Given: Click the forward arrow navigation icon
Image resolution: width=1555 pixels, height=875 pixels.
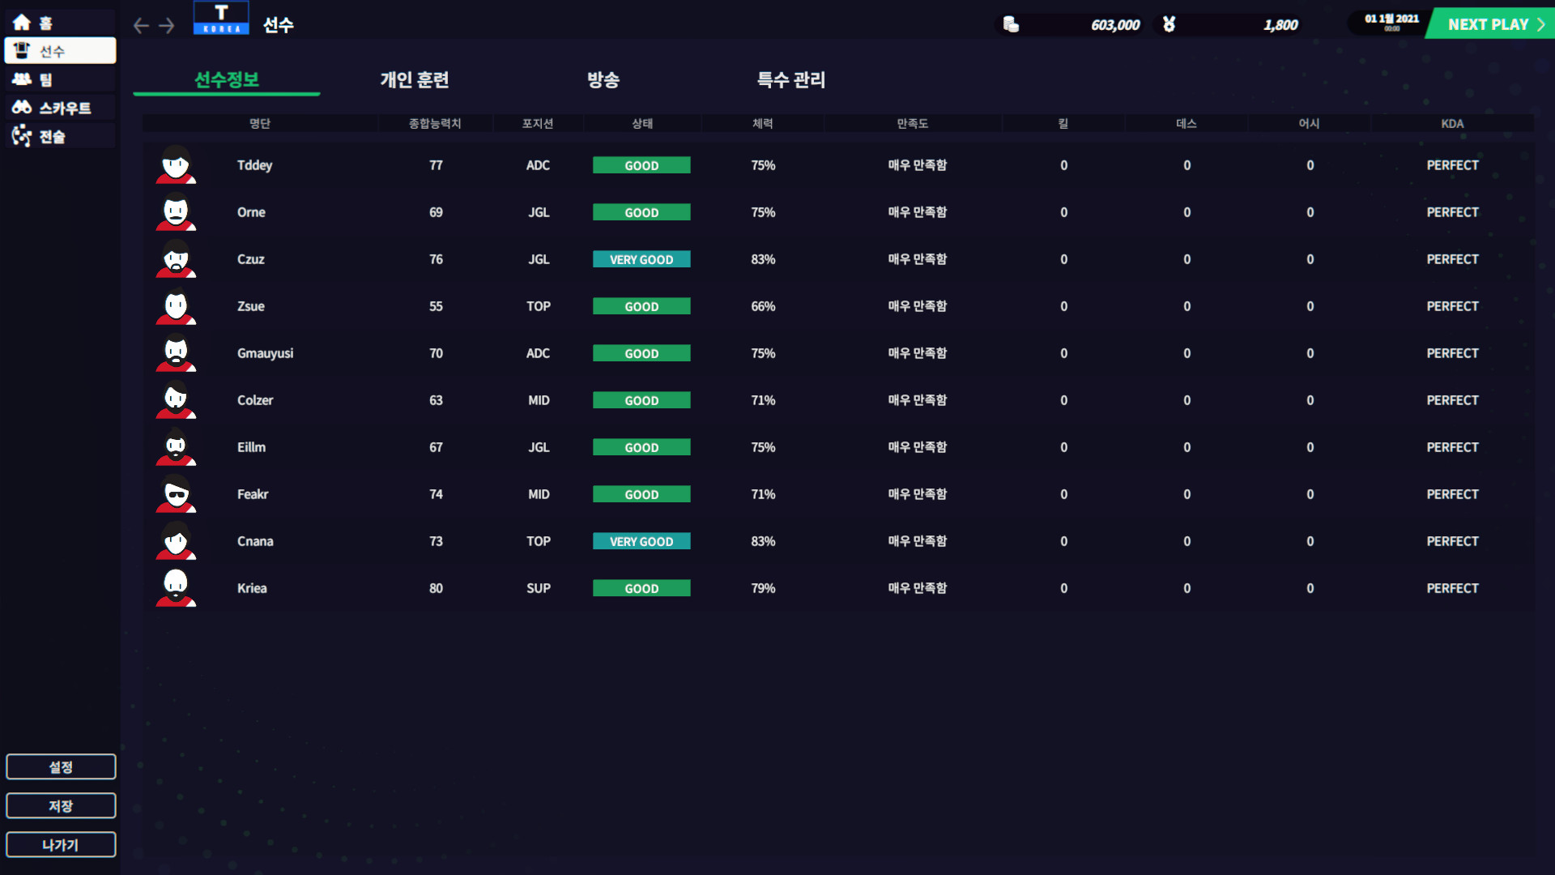Looking at the screenshot, I should tap(167, 26).
